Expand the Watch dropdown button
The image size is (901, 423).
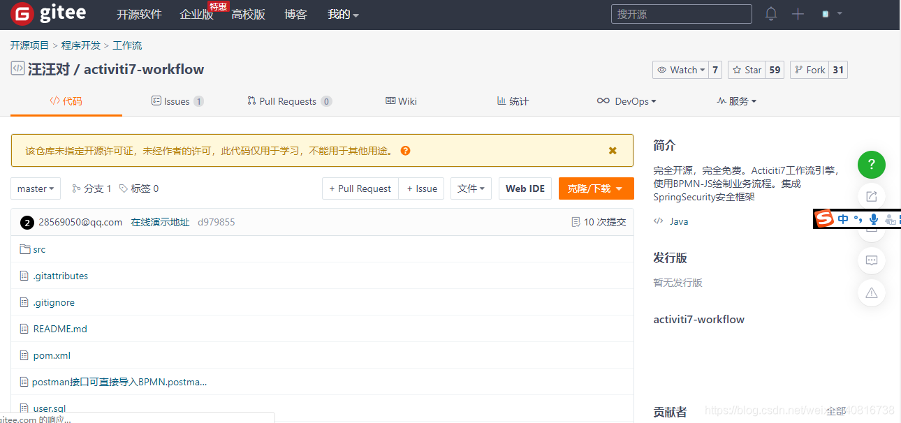(680, 70)
